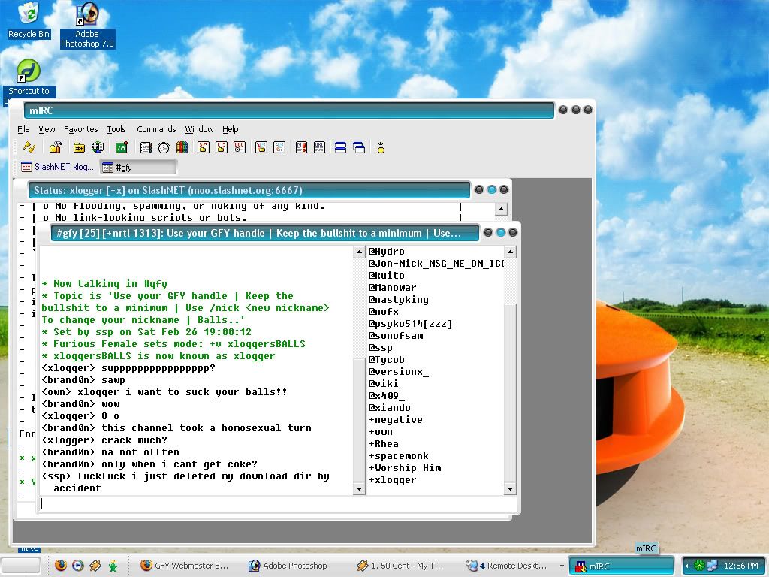This screenshot has width=769, height=577.
Task: Select nickname @Tycob in the list
Action: click(x=387, y=360)
